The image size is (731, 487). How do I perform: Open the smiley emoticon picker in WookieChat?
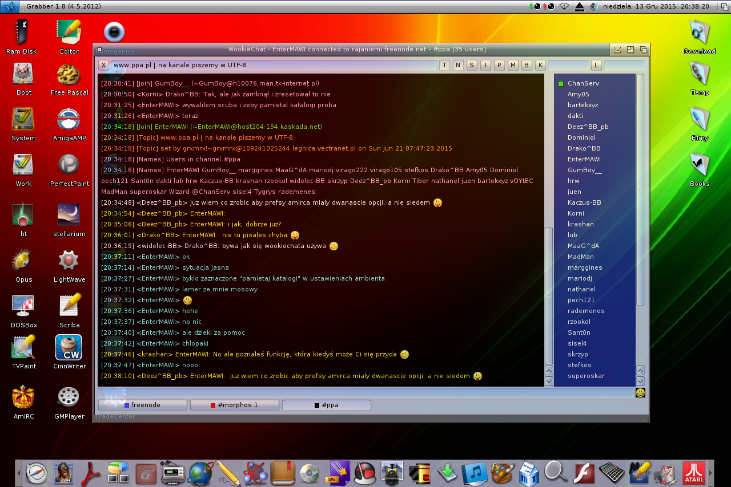pos(640,392)
